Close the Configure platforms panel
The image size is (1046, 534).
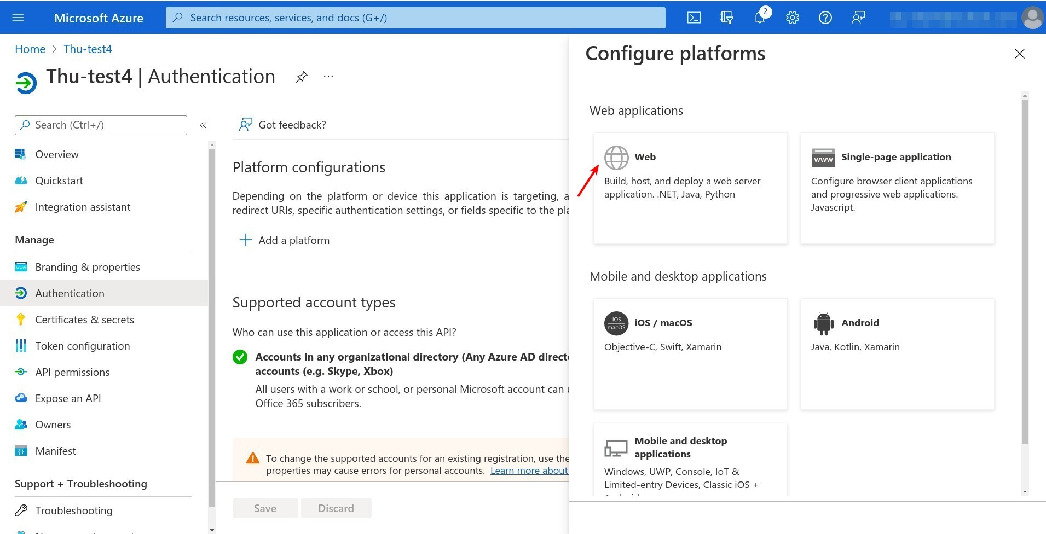pyautogui.click(x=1019, y=54)
